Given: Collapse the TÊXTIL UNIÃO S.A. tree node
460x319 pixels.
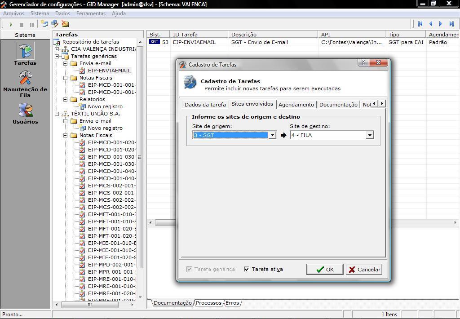Looking at the screenshot, I should [x=57, y=114].
